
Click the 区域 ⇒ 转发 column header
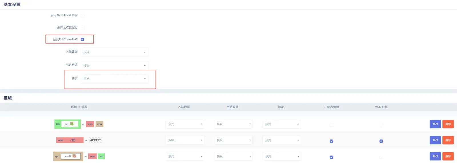tap(79, 107)
